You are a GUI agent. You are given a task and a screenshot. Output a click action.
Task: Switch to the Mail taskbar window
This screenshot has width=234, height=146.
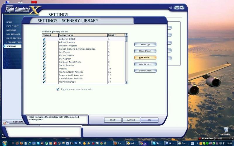click(x=132, y=143)
